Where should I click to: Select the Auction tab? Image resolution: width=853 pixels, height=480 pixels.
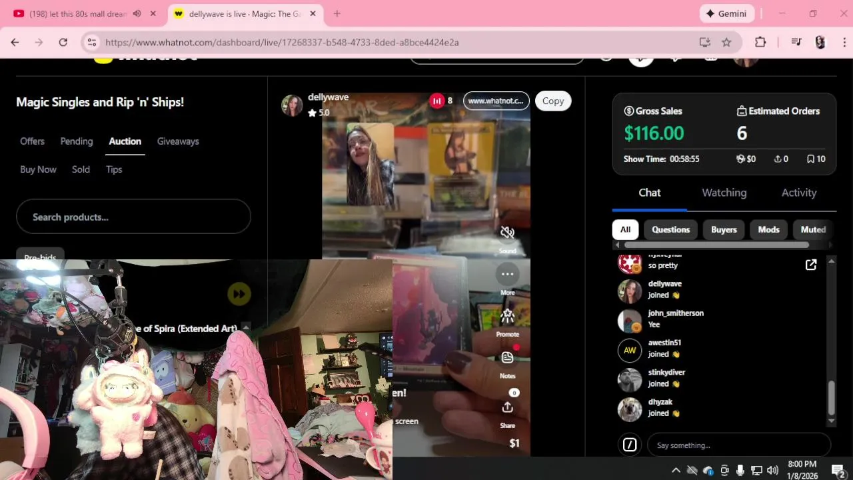point(125,141)
